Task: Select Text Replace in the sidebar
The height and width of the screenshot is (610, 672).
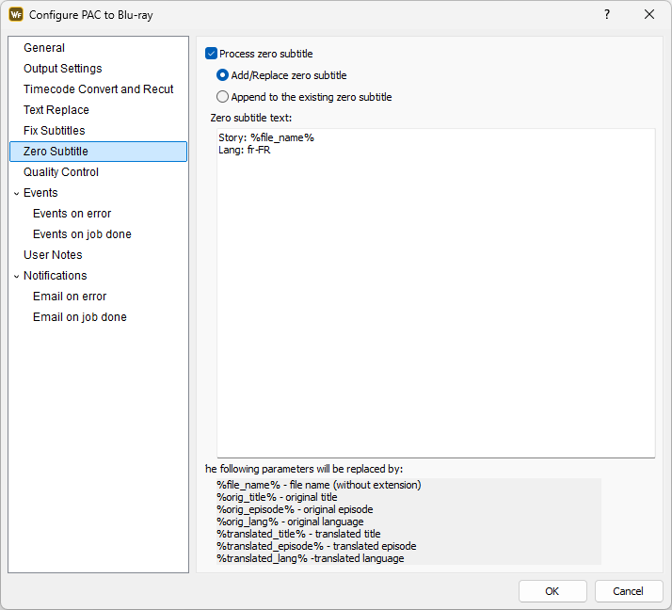Action: [56, 110]
